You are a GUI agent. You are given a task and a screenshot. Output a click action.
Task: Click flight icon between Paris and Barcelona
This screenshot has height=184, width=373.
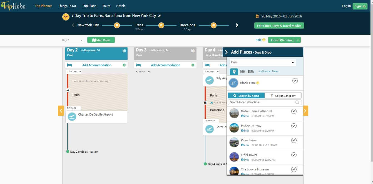click(161, 25)
